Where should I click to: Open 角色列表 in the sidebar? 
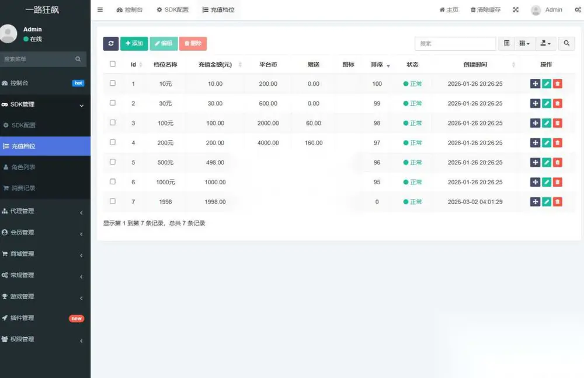pos(45,167)
